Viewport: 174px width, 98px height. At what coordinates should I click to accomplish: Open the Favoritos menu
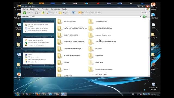click(45, 9)
